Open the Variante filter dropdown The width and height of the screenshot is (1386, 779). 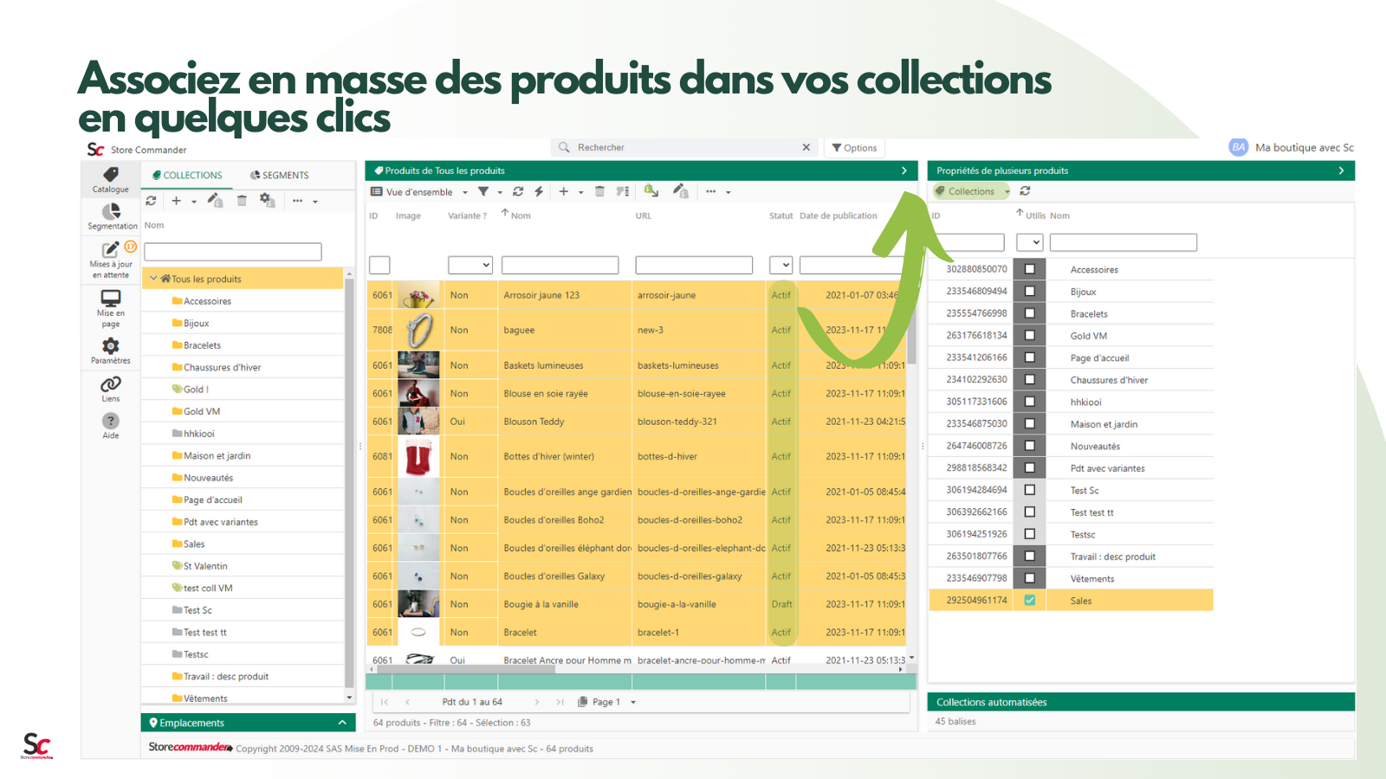[x=470, y=266]
